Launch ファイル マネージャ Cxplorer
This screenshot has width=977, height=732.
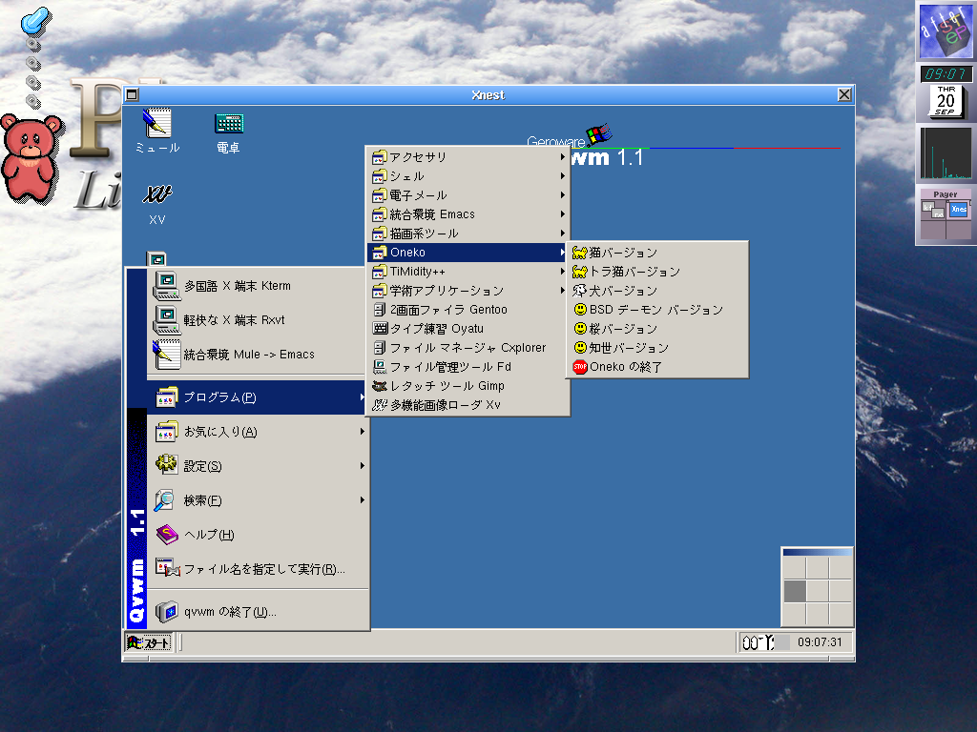[x=468, y=347]
